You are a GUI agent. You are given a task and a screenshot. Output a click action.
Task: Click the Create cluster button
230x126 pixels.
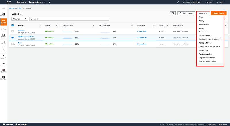(218, 13)
